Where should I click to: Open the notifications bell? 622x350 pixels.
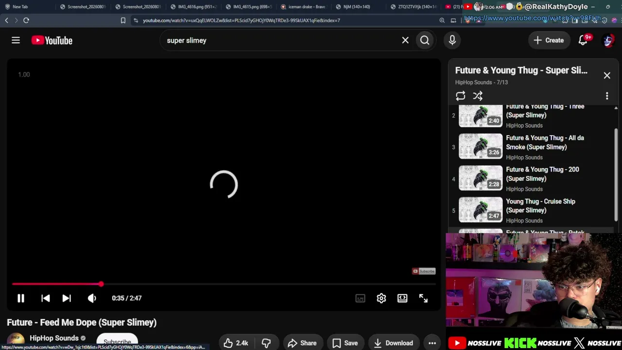tap(583, 40)
